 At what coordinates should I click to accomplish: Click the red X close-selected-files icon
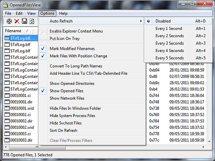(x=17, y=21)
